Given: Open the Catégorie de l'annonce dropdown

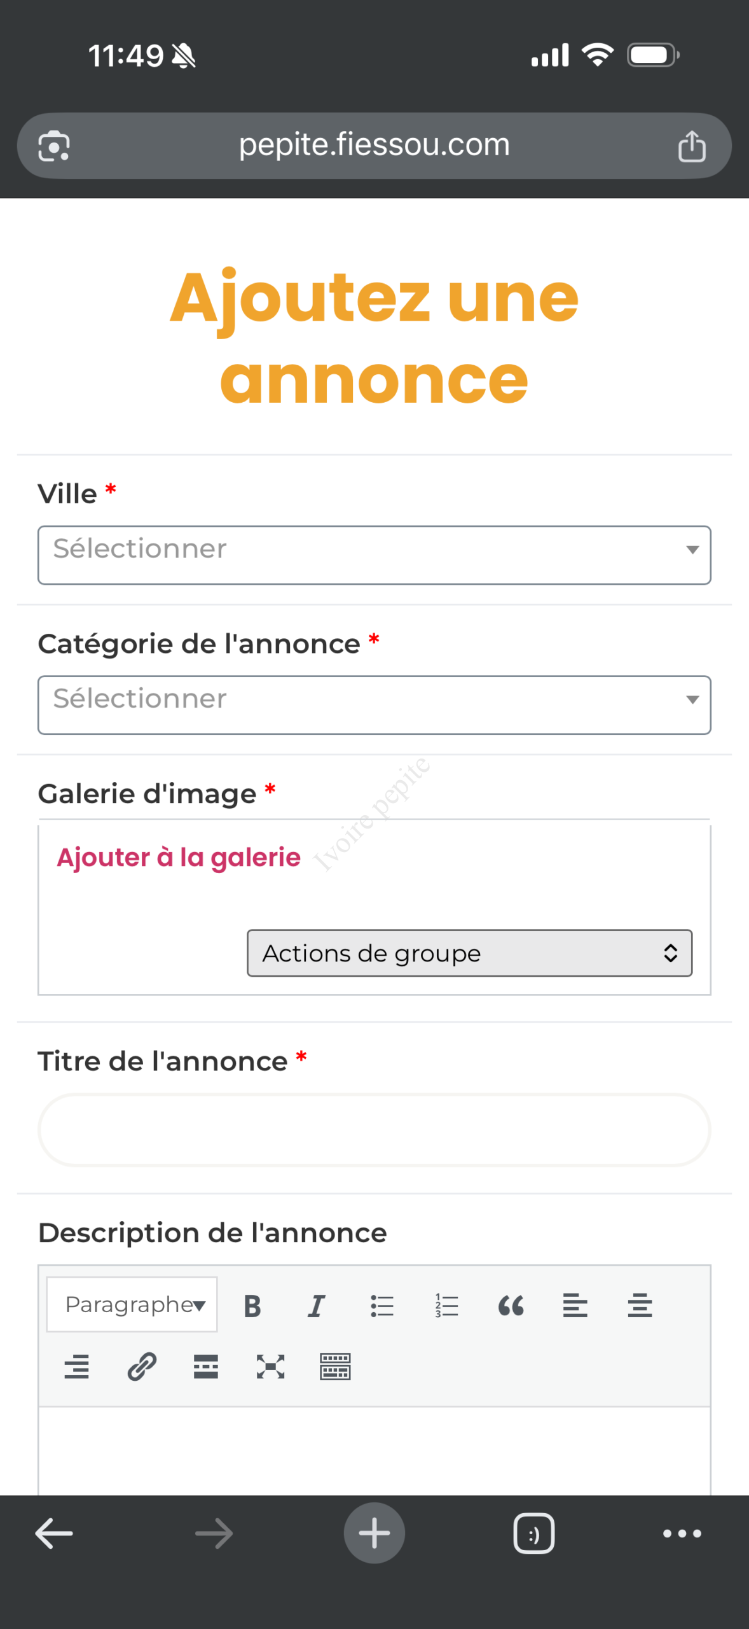Looking at the screenshot, I should [x=374, y=705].
